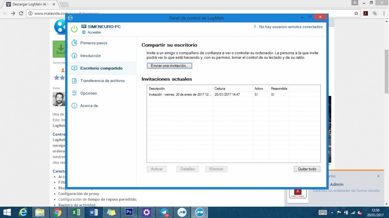Open the touch keyboard from tray
Viewport: 389px width, 218px height.
click(x=323, y=213)
